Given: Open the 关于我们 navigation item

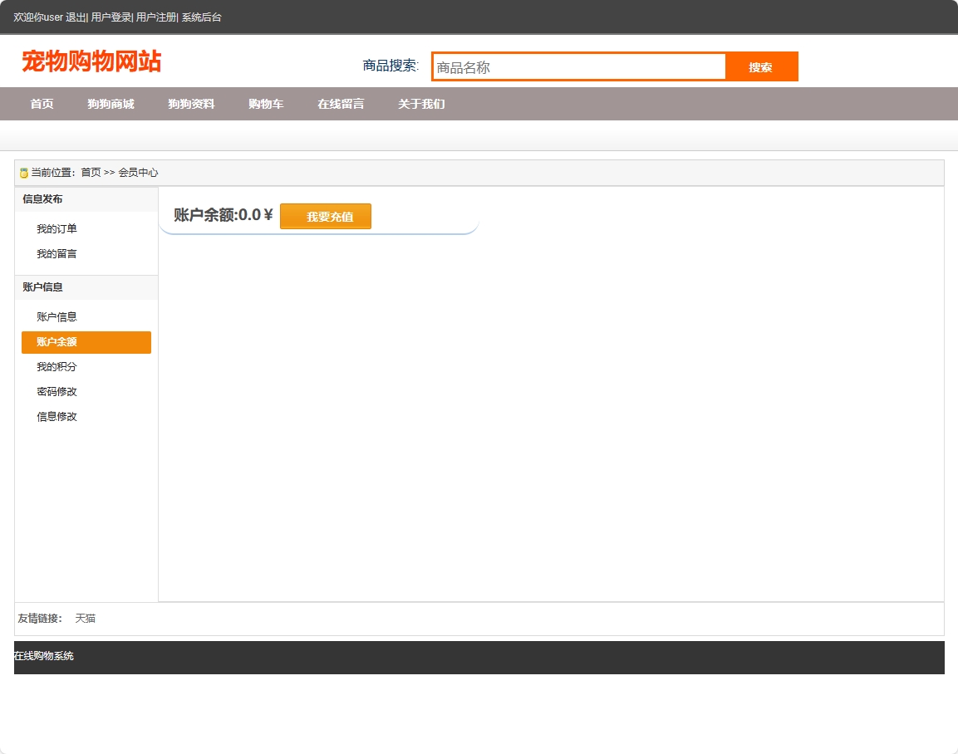Looking at the screenshot, I should tap(421, 104).
